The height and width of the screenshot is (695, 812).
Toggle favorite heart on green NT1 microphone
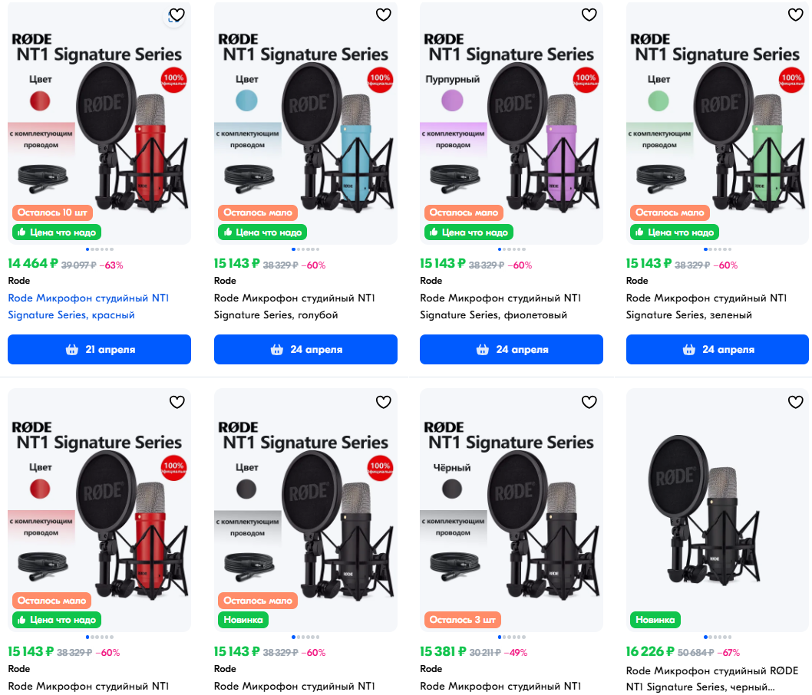[795, 15]
